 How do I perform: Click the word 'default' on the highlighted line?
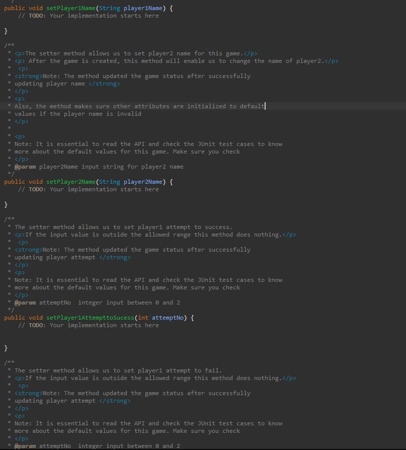(x=253, y=106)
